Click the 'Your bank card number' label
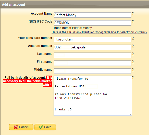 [35, 38]
